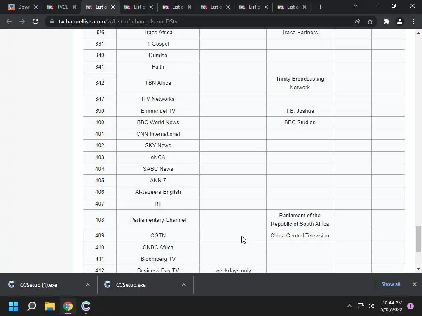
Task: Select the 'CNN International' cell
Action: pyautogui.click(x=158, y=134)
